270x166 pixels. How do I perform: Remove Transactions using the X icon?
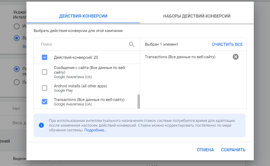coord(236,57)
